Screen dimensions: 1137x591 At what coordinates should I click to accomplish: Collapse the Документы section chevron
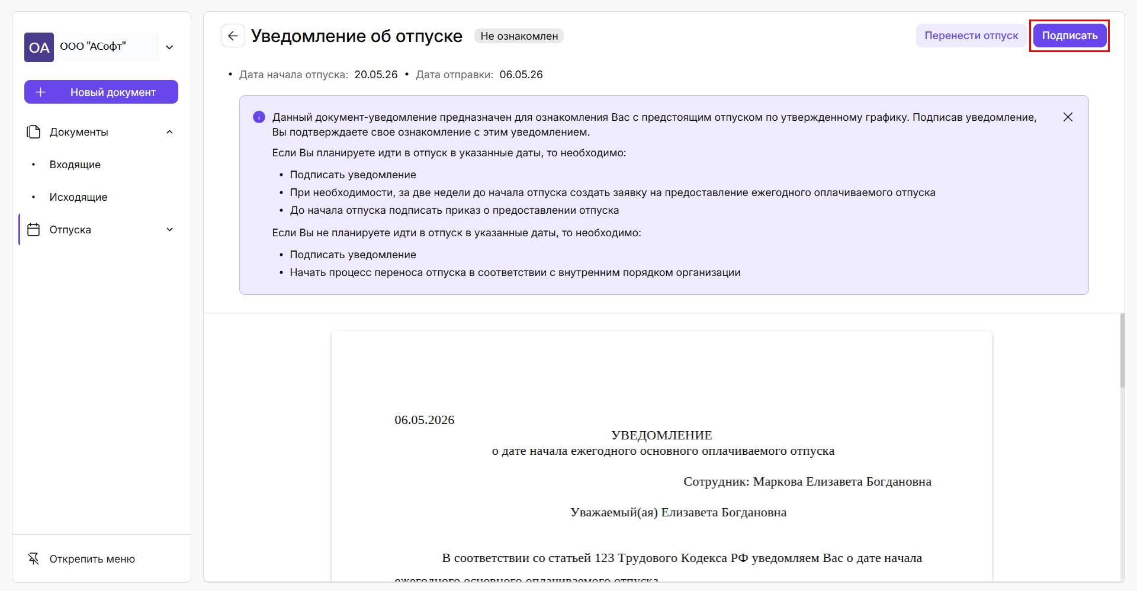coord(169,131)
